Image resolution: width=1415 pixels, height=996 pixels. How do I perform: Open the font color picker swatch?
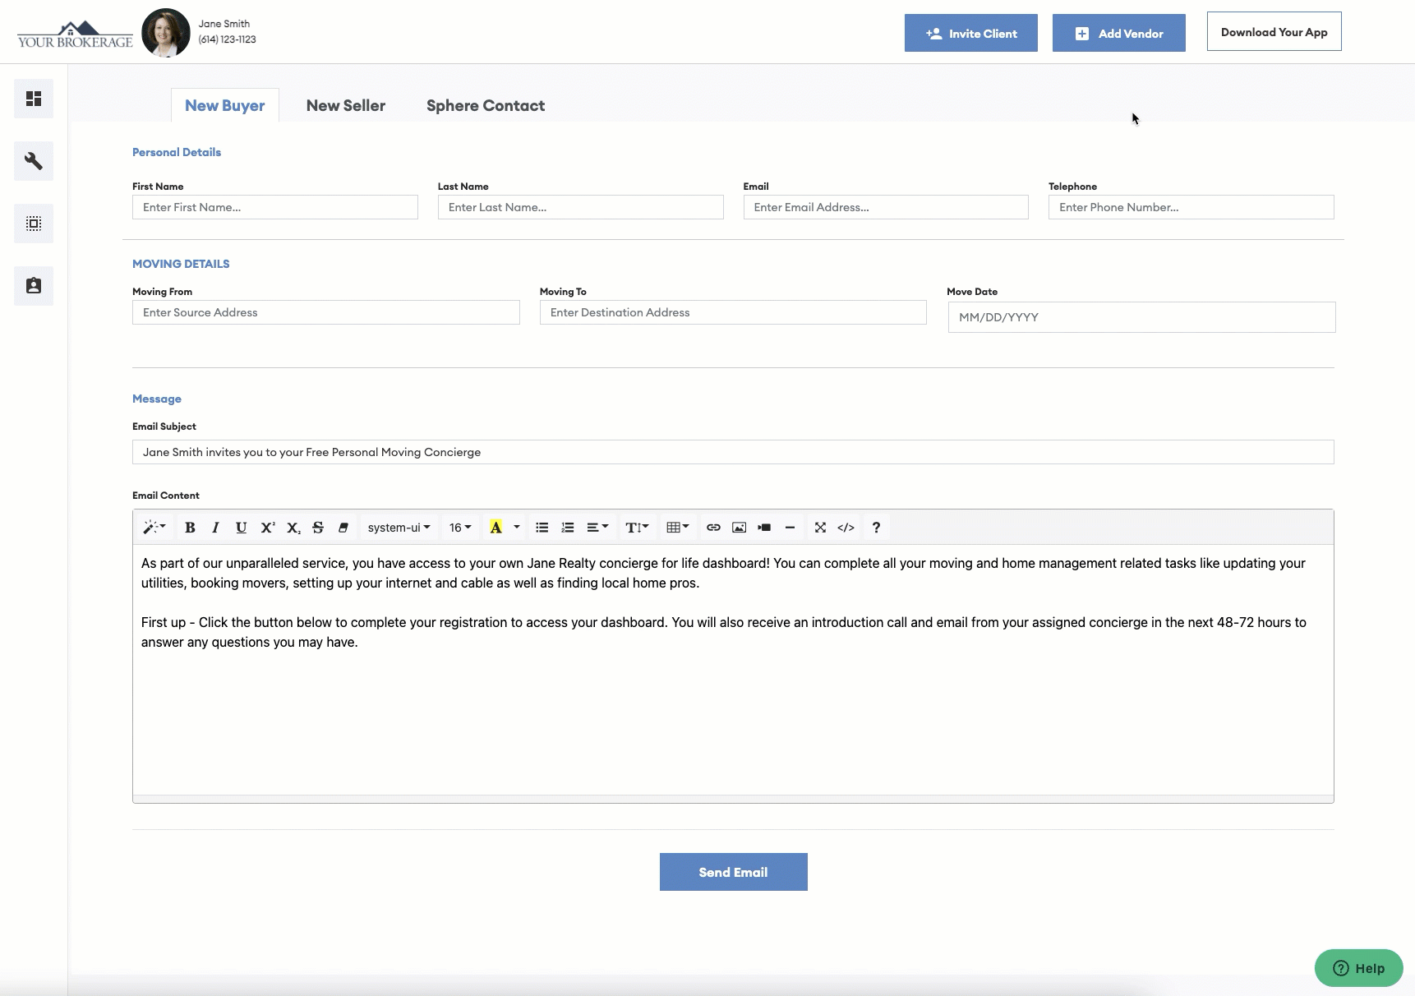click(x=497, y=528)
